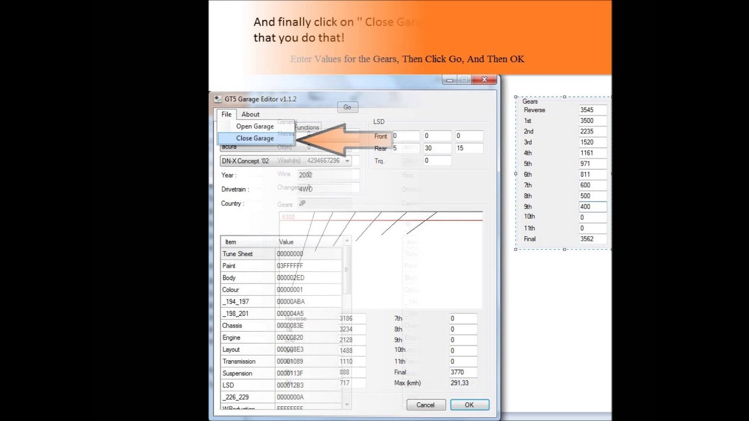This screenshot has height=421, width=749.
Task: Click 9th gear field 400 in Gears panel
Action: pyautogui.click(x=592, y=206)
